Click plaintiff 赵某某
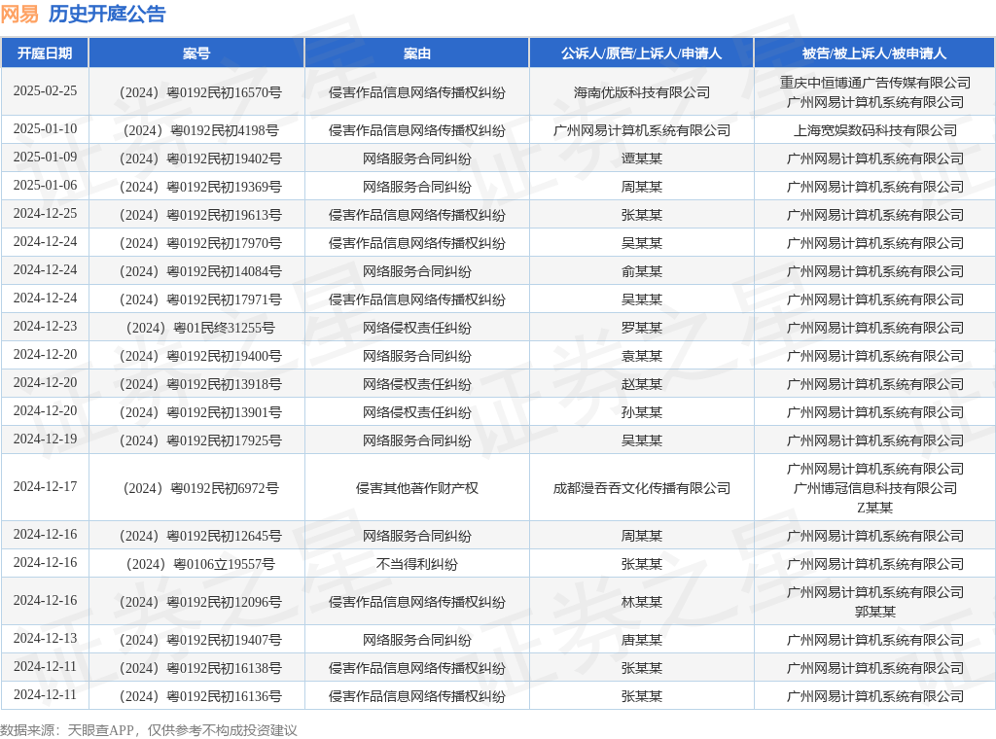 [642, 385]
